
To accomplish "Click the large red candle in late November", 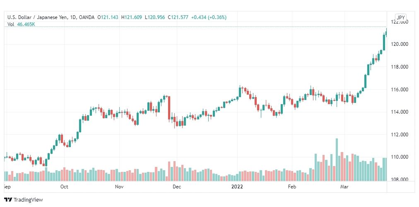I will click(169, 108).
